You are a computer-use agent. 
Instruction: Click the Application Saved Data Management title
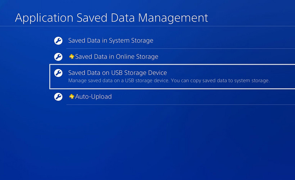click(x=112, y=18)
